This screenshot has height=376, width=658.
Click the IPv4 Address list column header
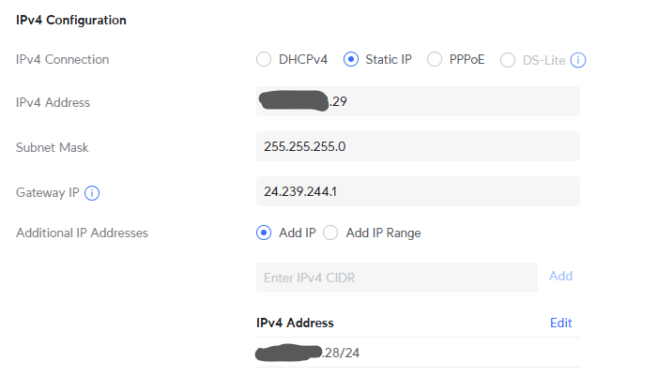295,323
